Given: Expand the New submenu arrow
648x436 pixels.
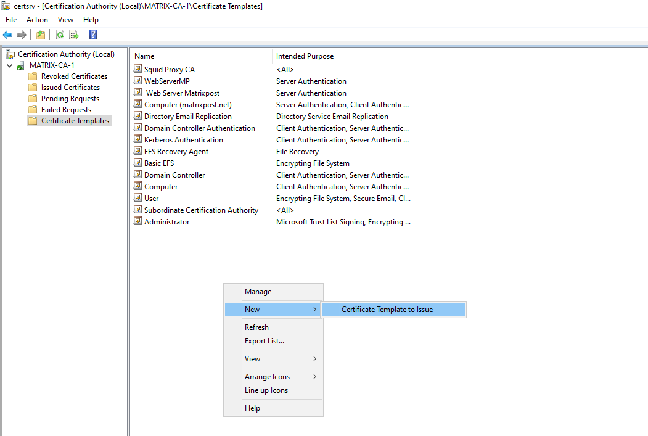Looking at the screenshot, I should pyautogui.click(x=315, y=309).
